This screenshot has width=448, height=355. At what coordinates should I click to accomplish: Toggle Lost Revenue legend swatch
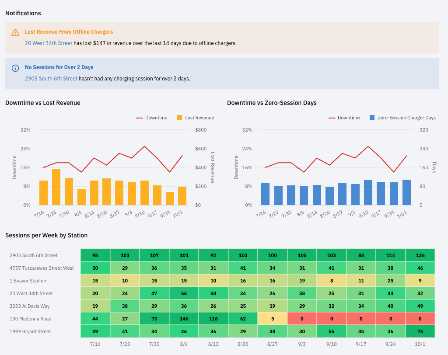coord(179,117)
